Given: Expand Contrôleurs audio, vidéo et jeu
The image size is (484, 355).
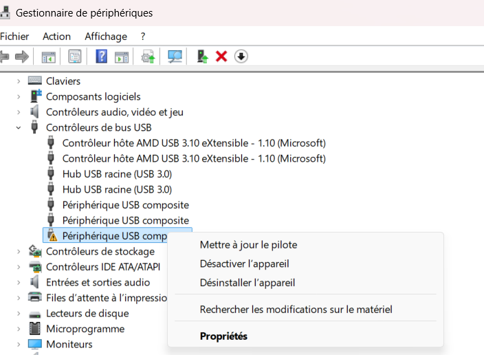Looking at the screenshot, I should click(19, 112).
